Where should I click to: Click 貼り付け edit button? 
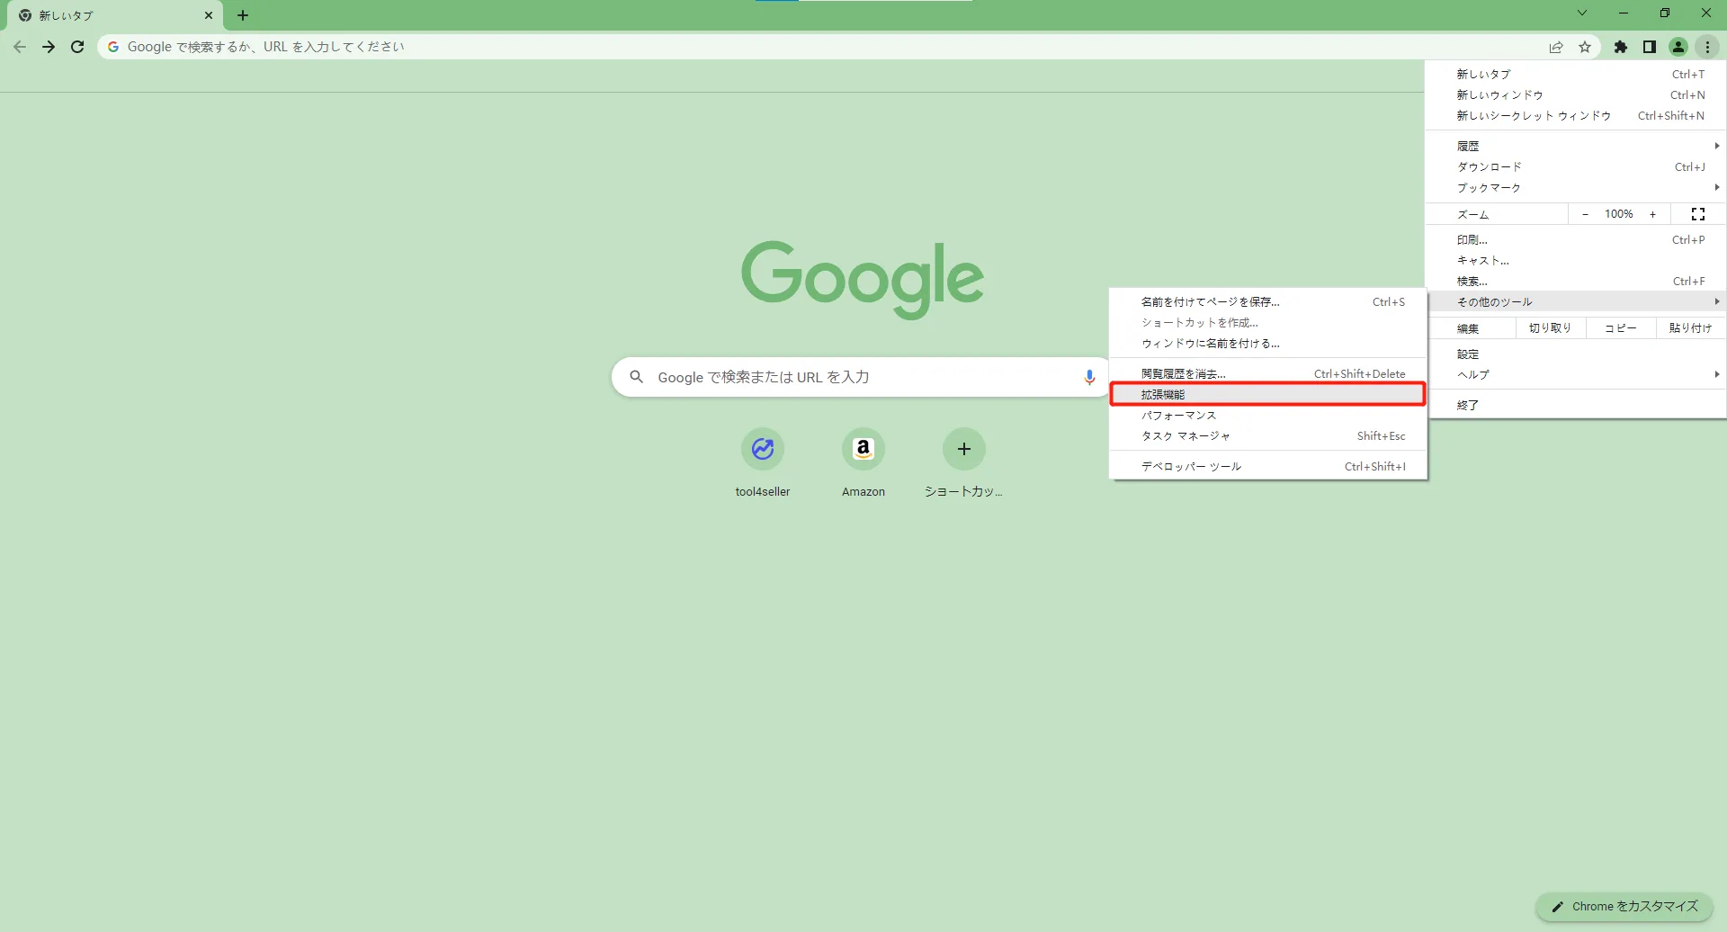coord(1690,328)
